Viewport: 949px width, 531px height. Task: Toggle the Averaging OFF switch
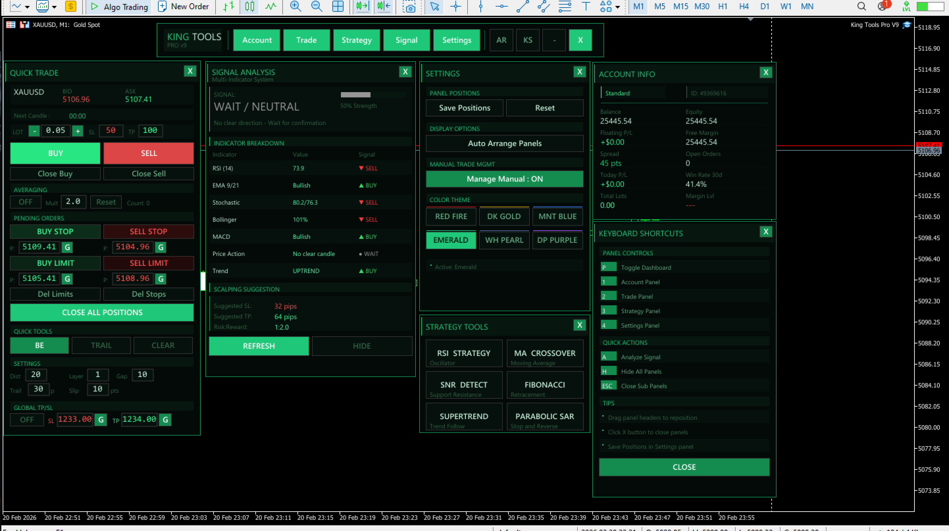coord(26,202)
